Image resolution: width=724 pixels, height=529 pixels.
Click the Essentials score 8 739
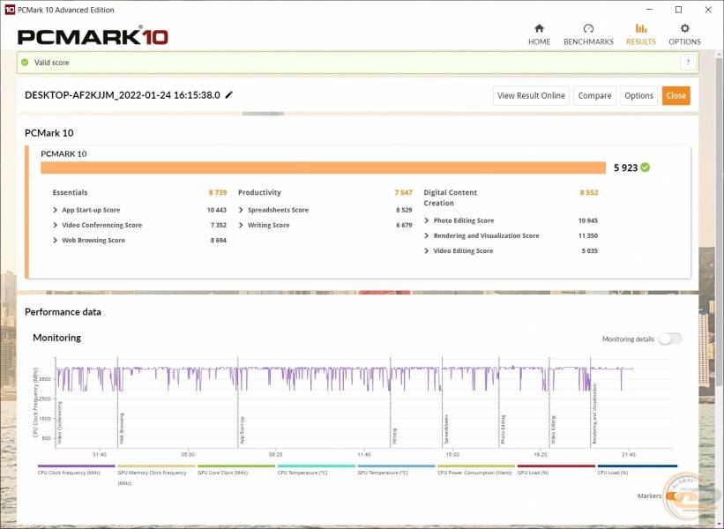pos(218,192)
